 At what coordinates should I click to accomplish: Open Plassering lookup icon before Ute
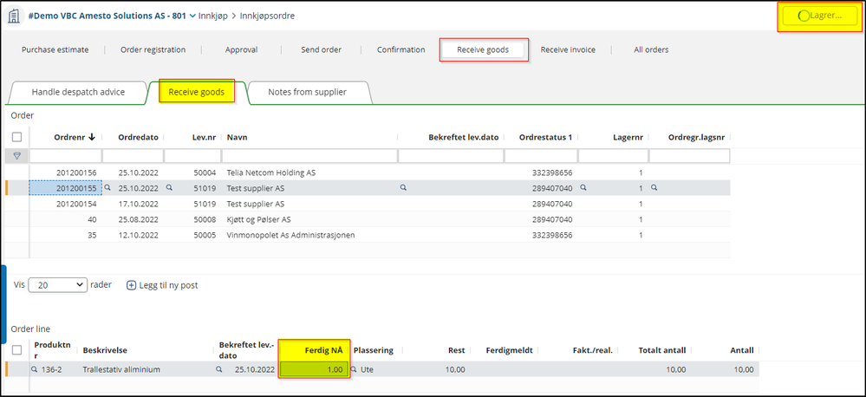point(354,369)
